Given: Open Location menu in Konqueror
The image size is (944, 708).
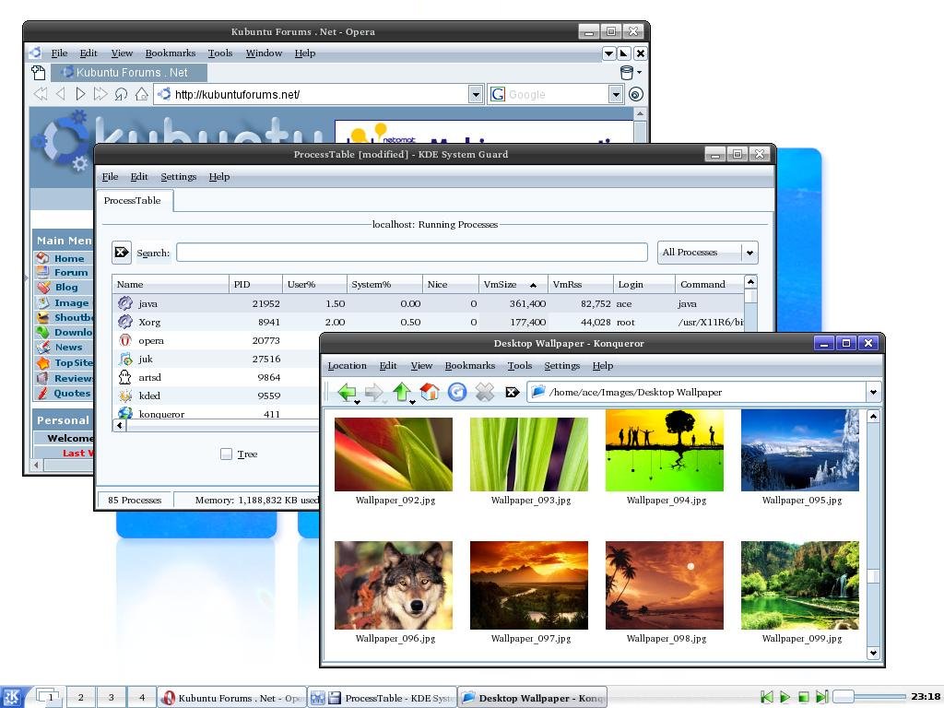Looking at the screenshot, I should click(x=347, y=365).
